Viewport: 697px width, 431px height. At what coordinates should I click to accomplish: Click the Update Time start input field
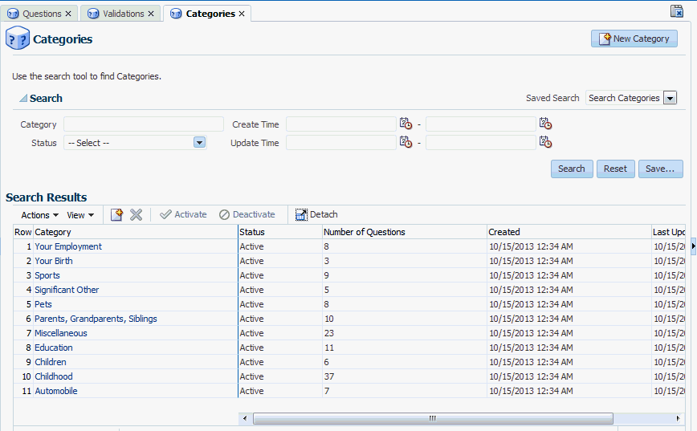(x=341, y=143)
